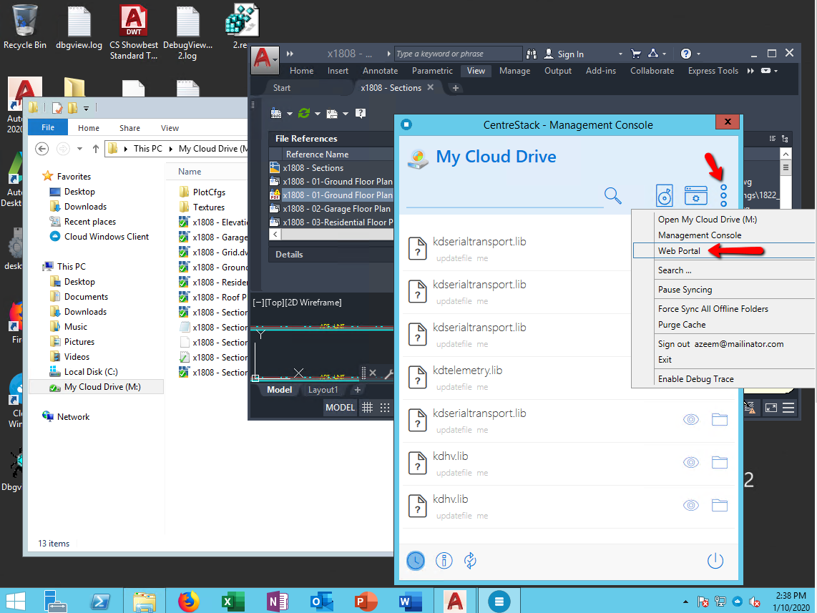Open the Textures folder in file list
The width and height of the screenshot is (817, 613).
pos(208,207)
